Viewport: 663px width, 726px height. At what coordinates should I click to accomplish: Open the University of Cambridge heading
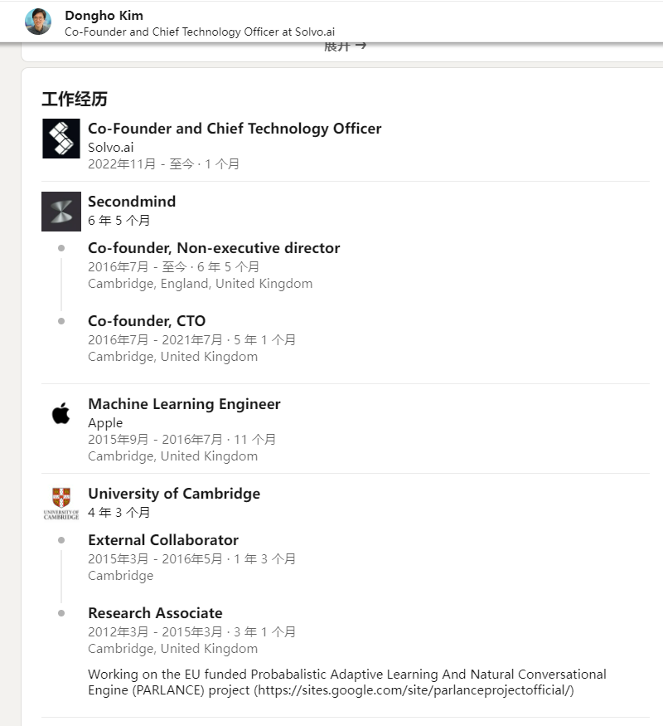click(174, 494)
